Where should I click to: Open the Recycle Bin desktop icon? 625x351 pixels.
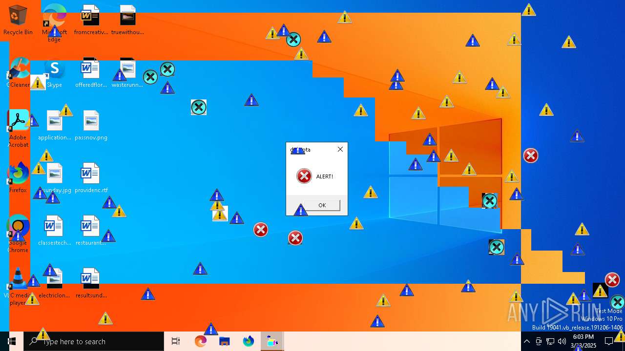click(18, 20)
